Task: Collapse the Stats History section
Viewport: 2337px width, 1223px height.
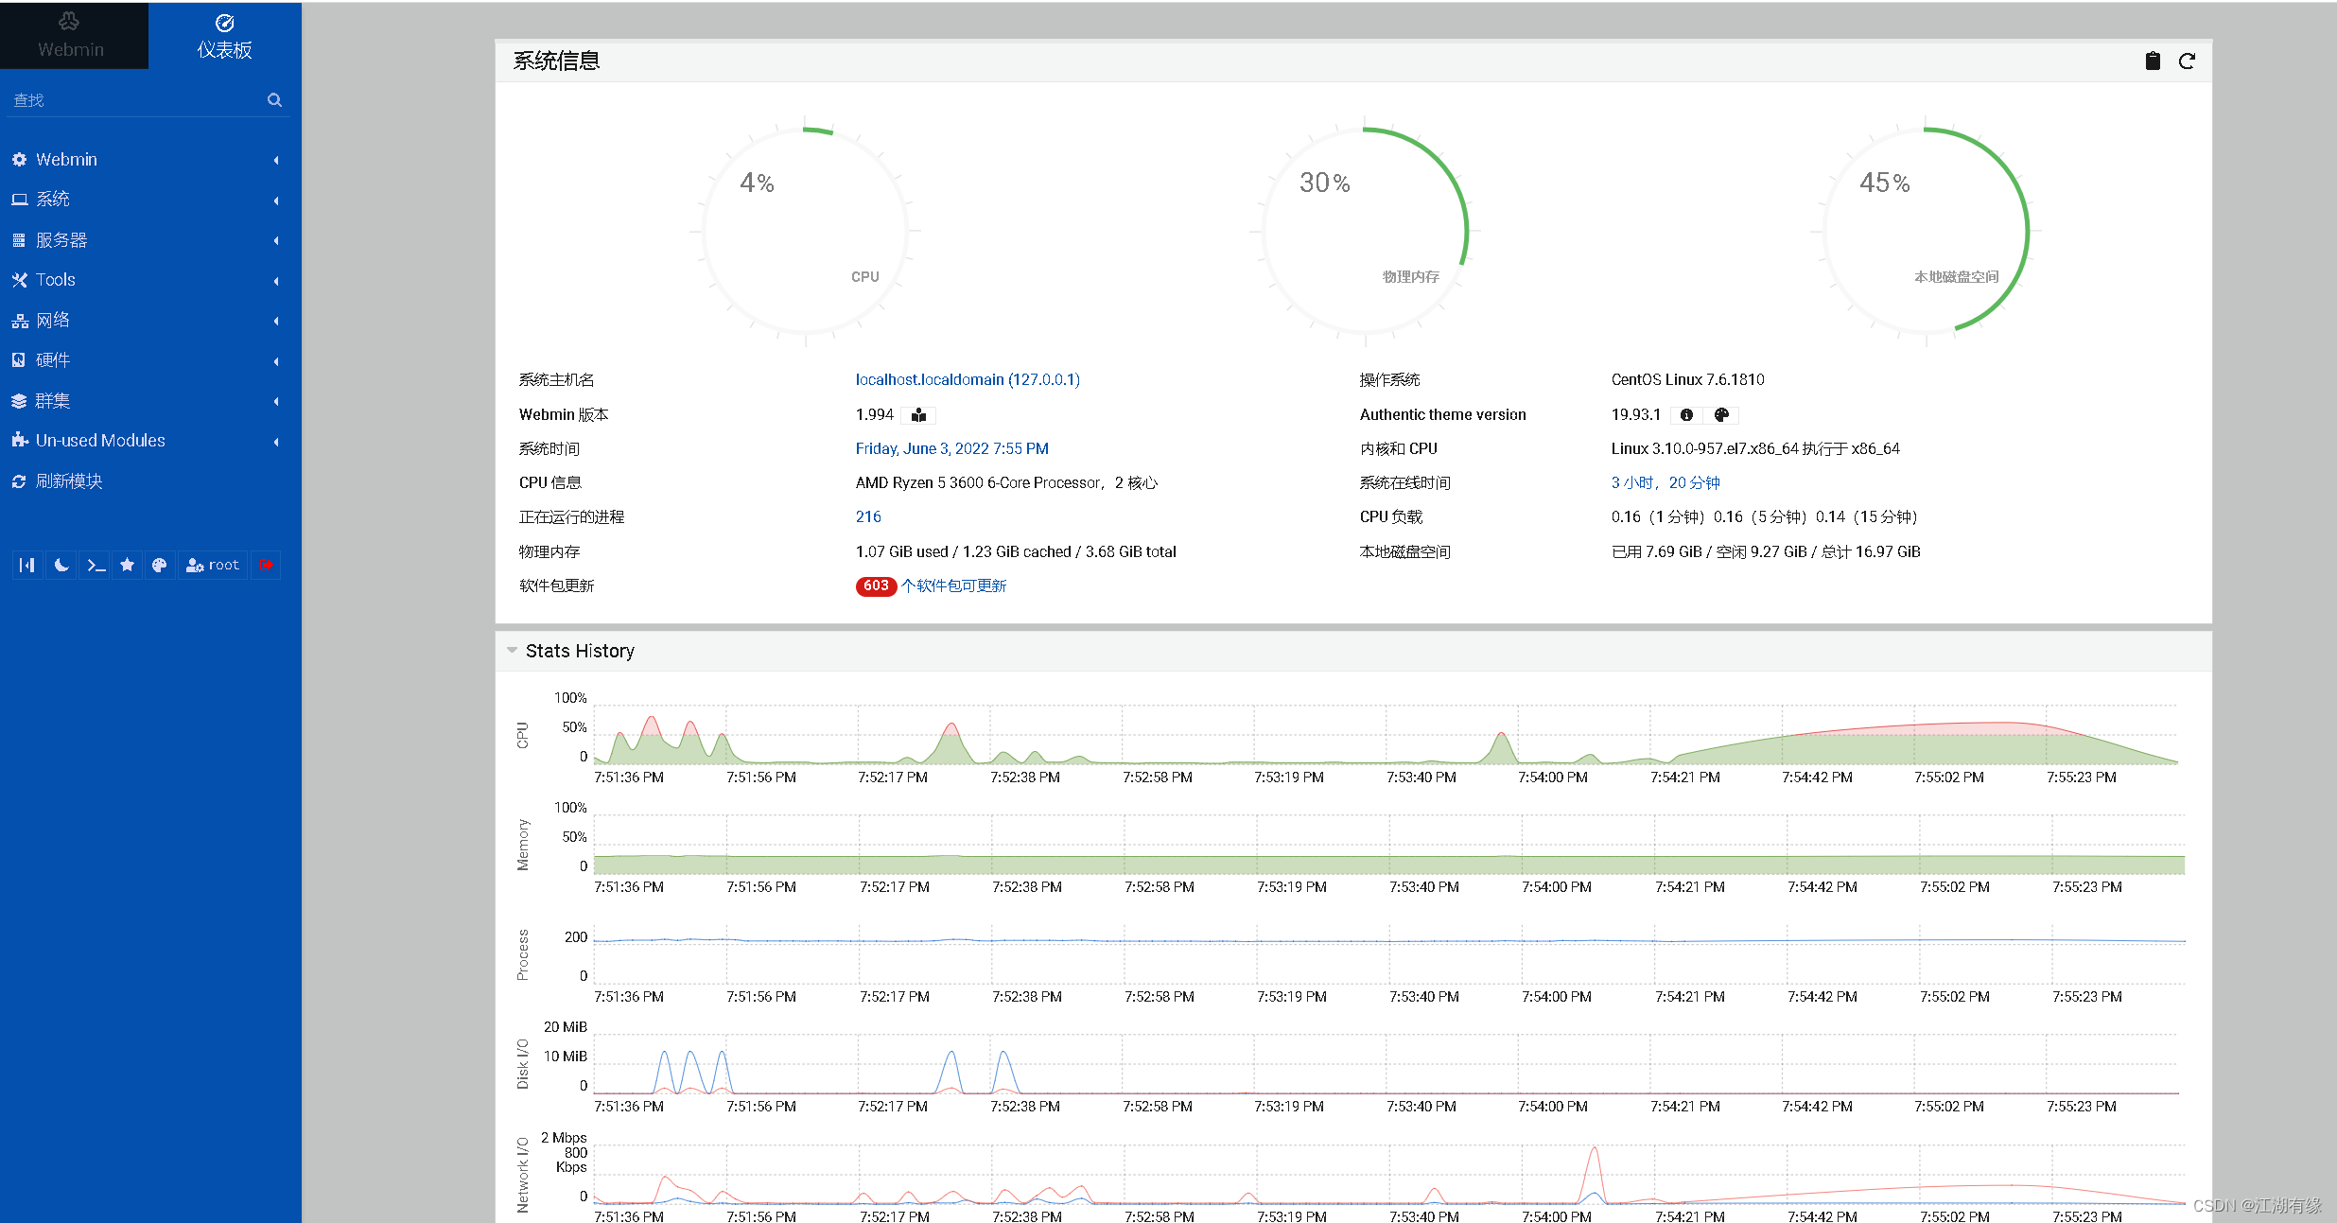Action: [x=513, y=651]
